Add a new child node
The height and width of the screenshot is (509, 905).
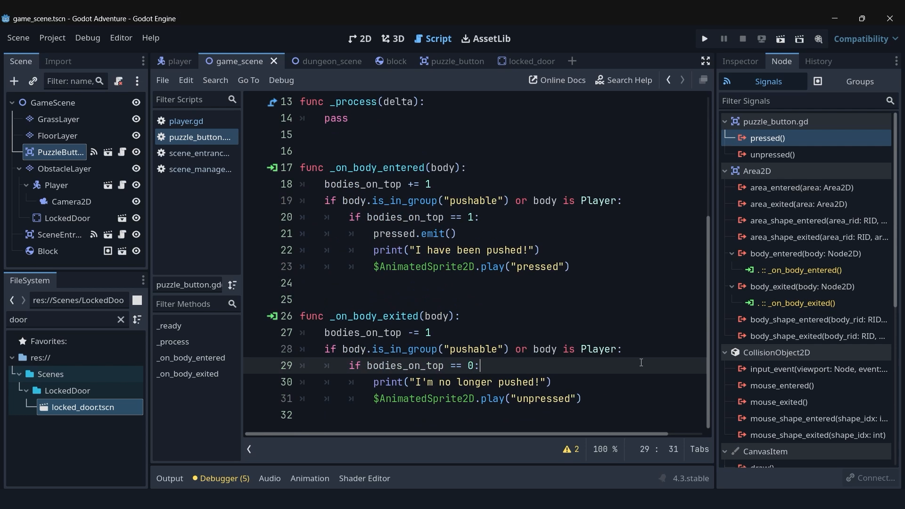coord(14,81)
